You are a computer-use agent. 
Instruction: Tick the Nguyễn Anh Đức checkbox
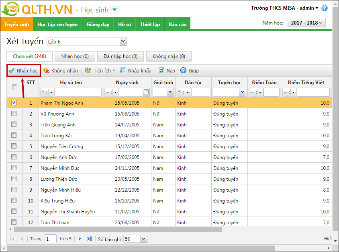[14, 157]
